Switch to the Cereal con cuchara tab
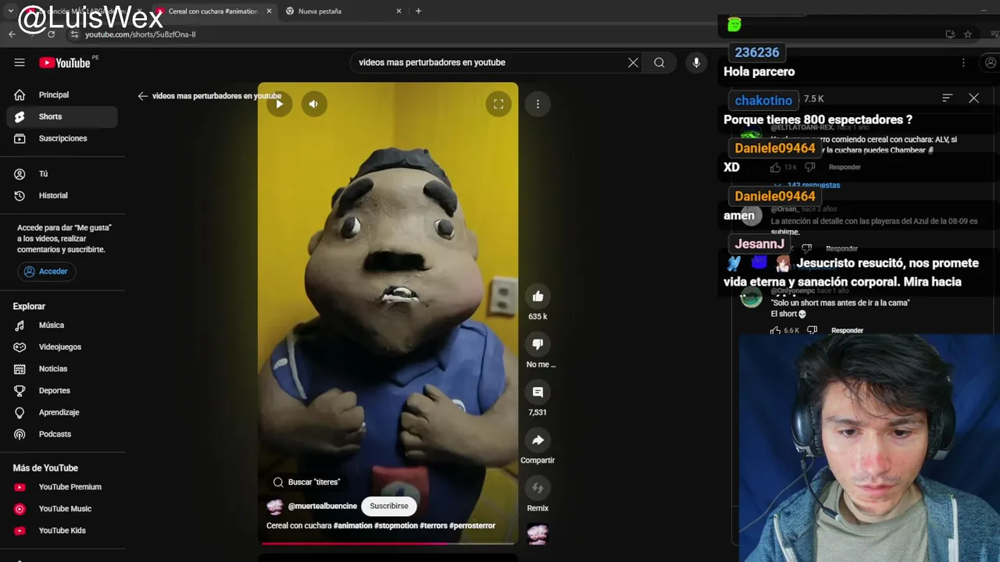1000x562 pixels. 211,11
